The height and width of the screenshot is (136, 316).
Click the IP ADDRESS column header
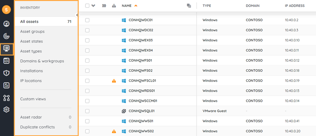tap(294, 6)
